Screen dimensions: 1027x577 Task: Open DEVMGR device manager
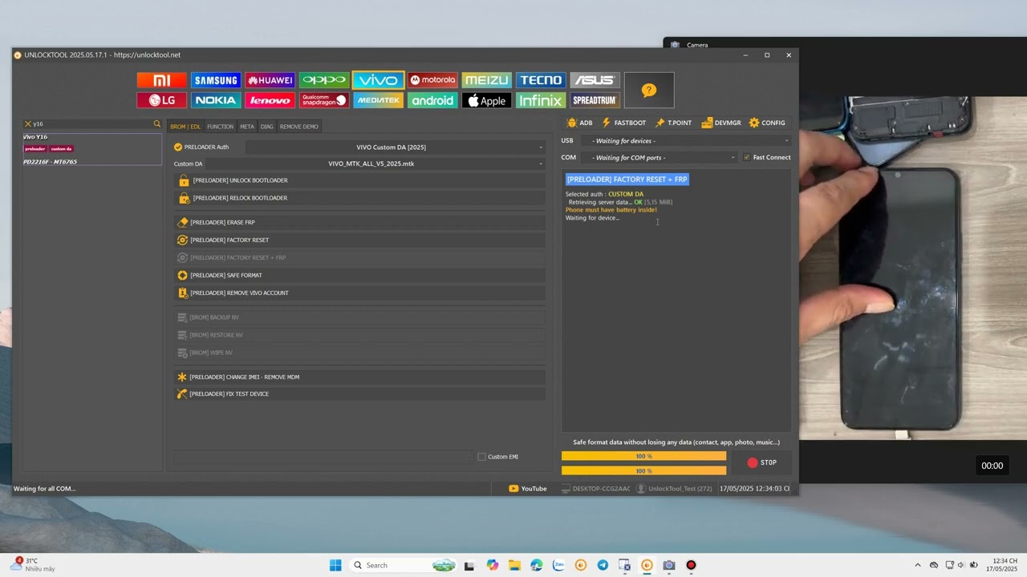[721, 123]
